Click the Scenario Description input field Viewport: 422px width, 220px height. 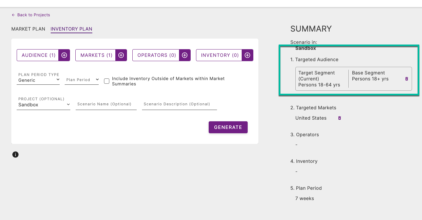pyautogui.click(x=179, y=104)
